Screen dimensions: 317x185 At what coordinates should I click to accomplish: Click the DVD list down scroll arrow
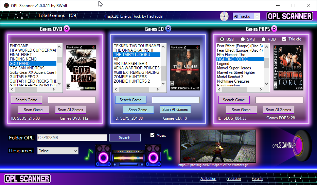point(59,83)
